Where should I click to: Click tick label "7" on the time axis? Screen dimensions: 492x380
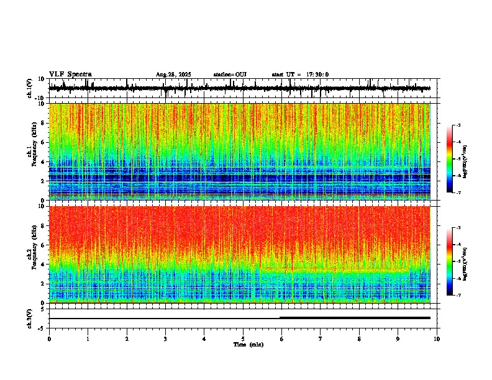click(321, 339)
